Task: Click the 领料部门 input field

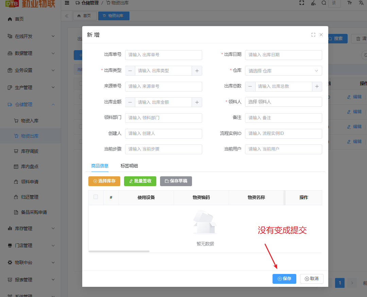Action: coord(163,118)
